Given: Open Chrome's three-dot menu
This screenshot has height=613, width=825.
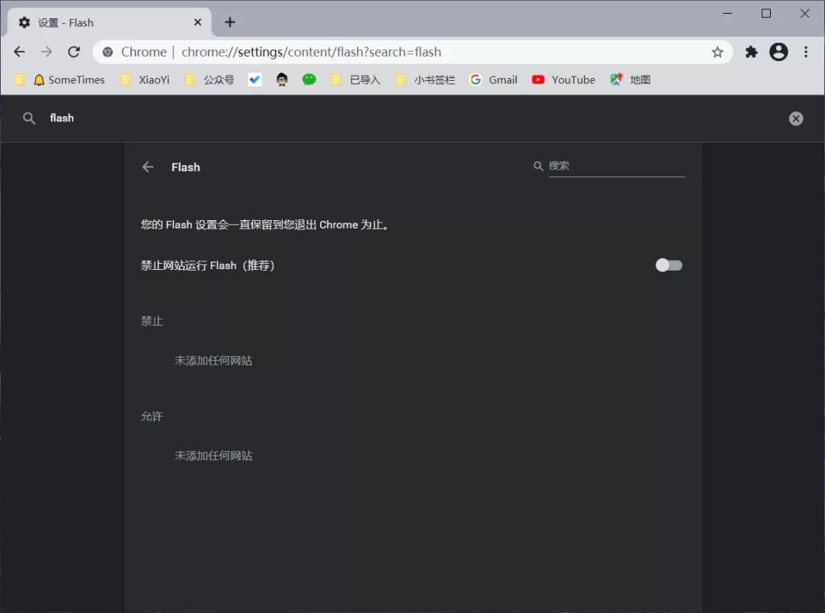Looking at the screenshot, I should pyautogui.click(x=806, y=51).
